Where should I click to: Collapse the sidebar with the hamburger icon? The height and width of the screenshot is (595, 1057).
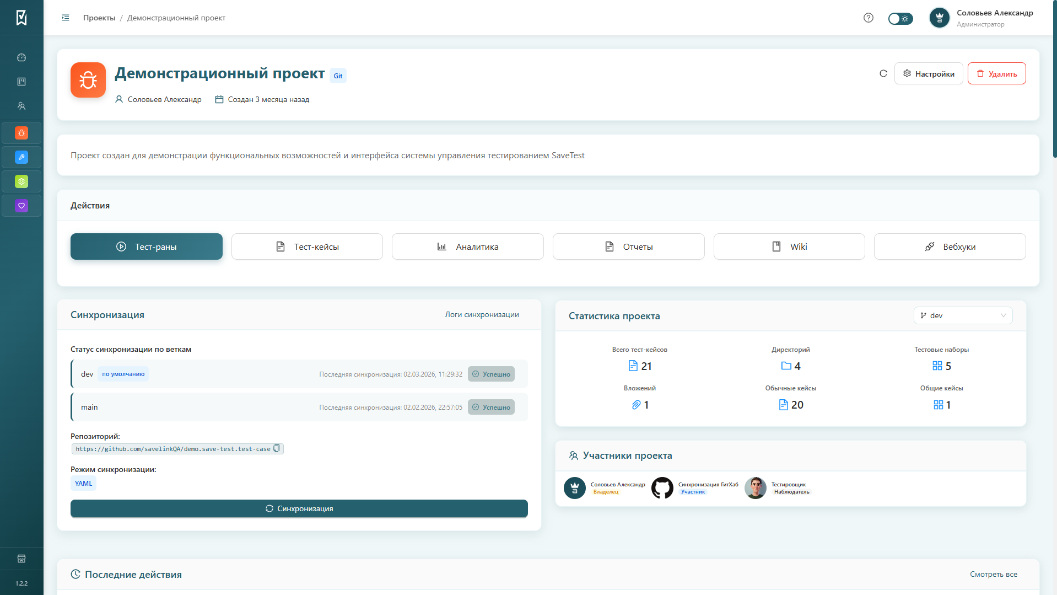click(65, 18)
